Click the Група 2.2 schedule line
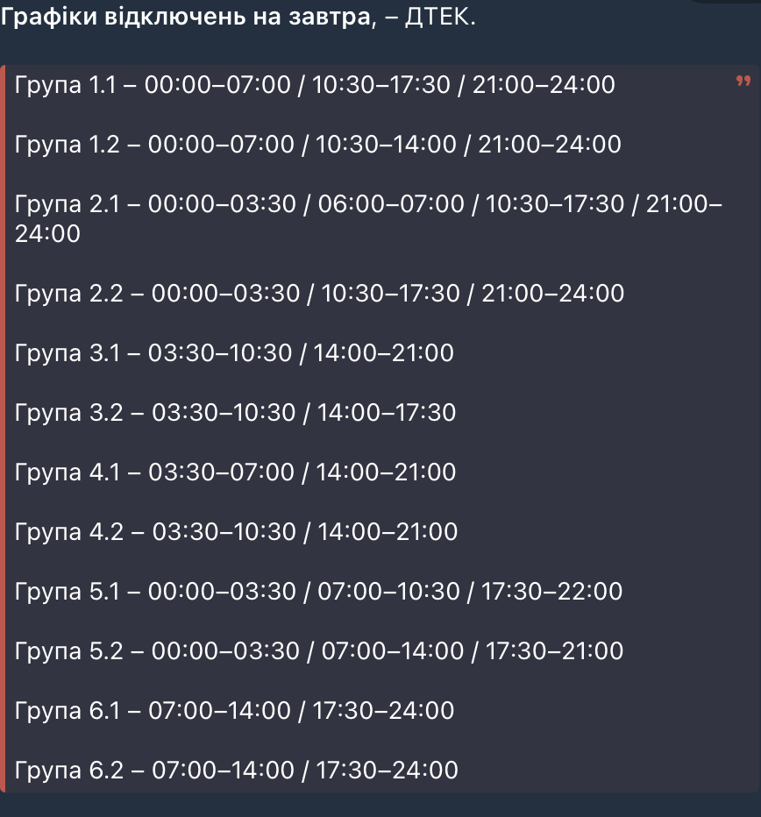 (x=320, y=293)
